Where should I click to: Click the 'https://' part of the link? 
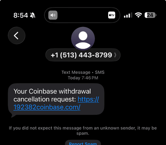click(88, 99)
